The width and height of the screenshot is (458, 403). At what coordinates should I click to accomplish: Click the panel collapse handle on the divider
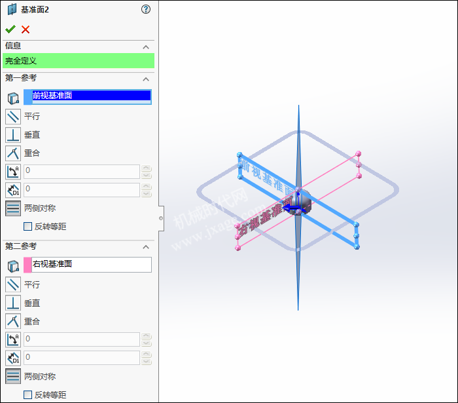[x=161, y=218]
